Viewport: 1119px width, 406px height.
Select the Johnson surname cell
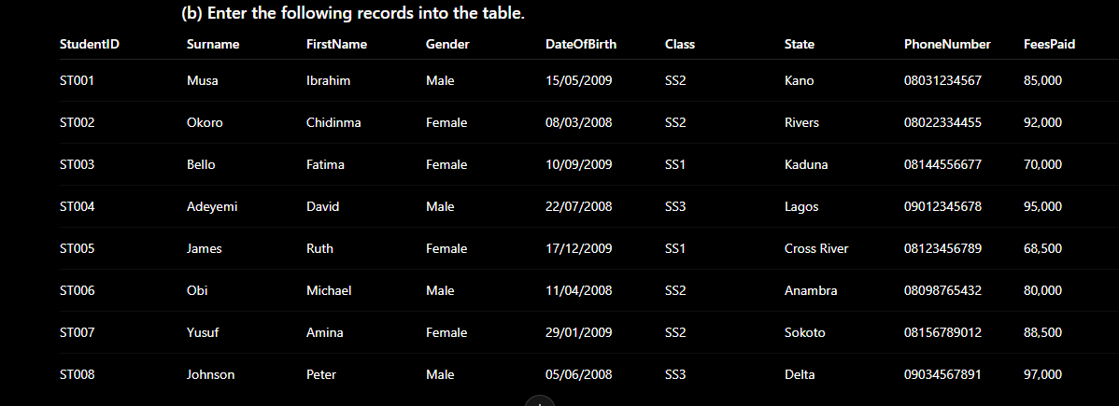(210, 375)
